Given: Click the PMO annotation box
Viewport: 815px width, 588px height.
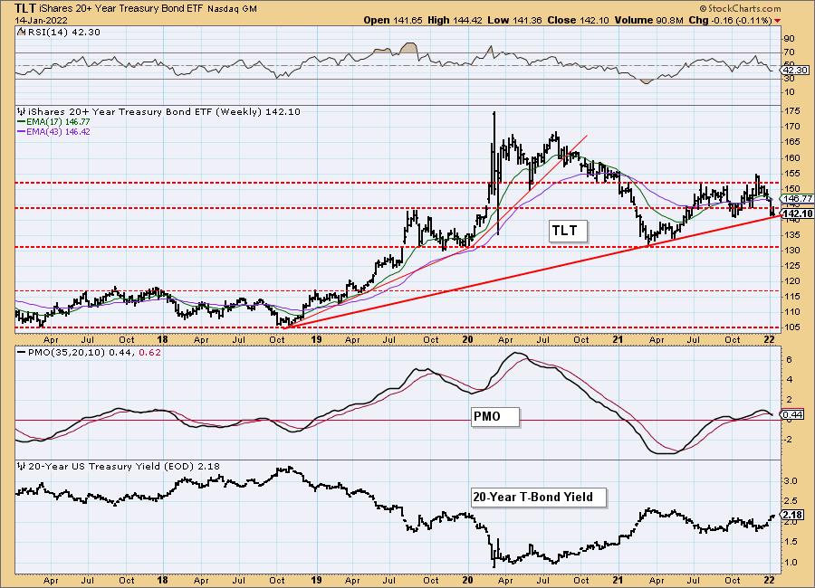Looking at the screenshot, I should point(494,417).
